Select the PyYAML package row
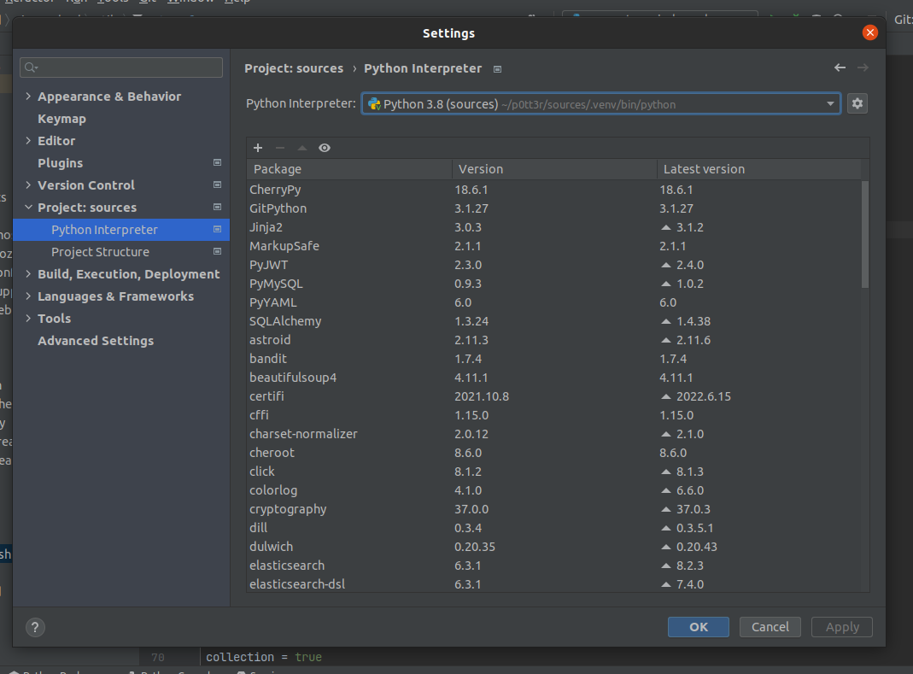The width and height of the screenshot is (913, 674). [553, 302]
